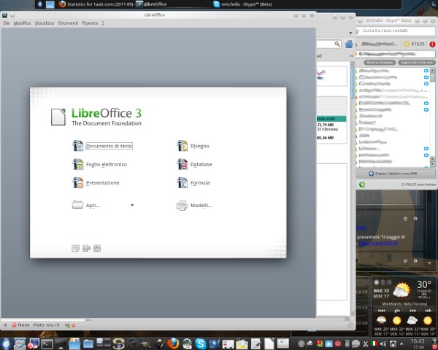This screenshot has height=350, width=438.
Task: Click the Skype credit balance €10,55
Action: (x=413, y=44)
